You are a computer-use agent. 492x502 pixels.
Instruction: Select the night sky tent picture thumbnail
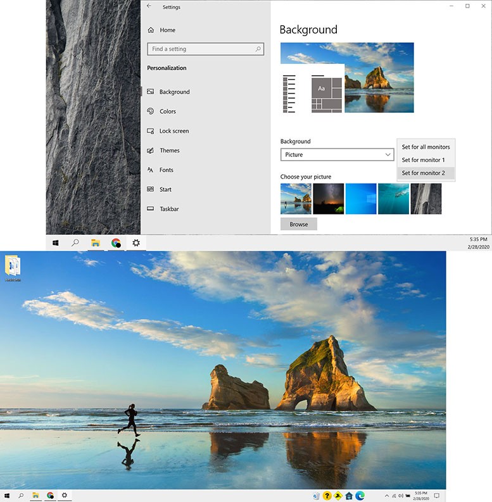329,199
